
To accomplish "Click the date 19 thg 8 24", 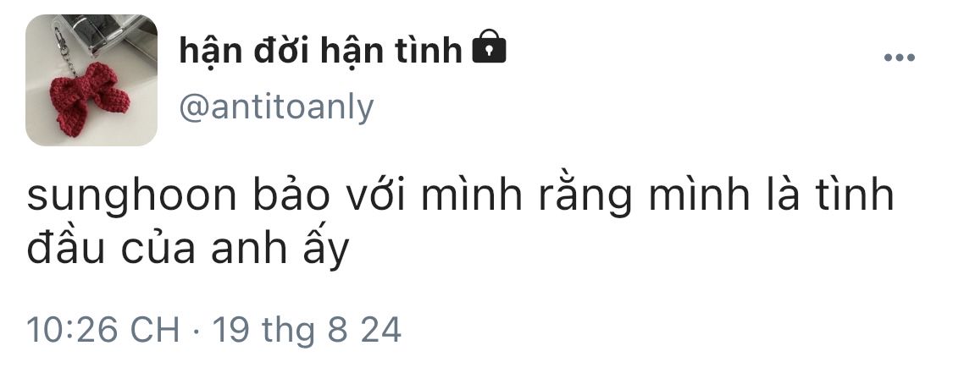I will coord(307,331).
